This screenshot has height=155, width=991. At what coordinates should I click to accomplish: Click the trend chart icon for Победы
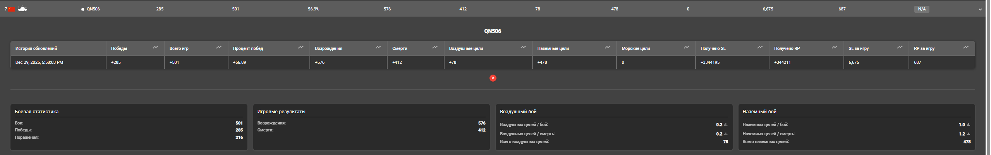(155, 47)
